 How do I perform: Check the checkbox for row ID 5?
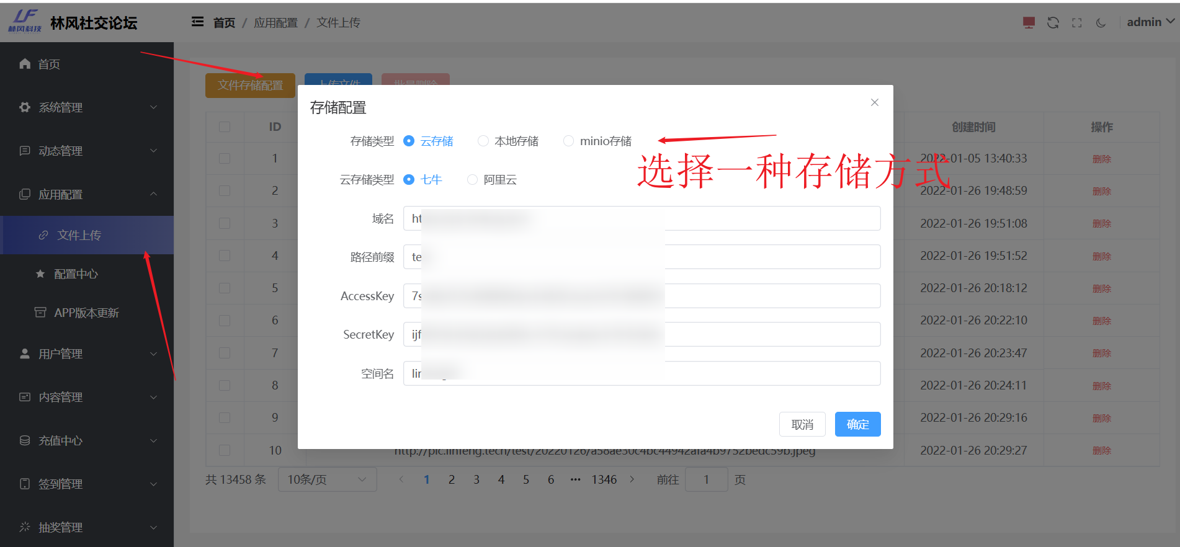(x=225, y=288)
